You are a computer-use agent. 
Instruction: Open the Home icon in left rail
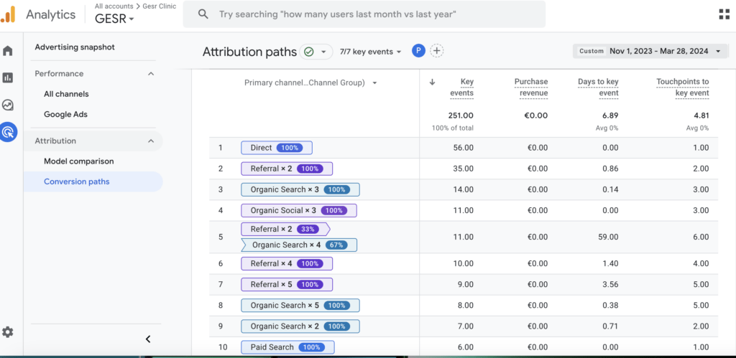(x=8, y=51)
